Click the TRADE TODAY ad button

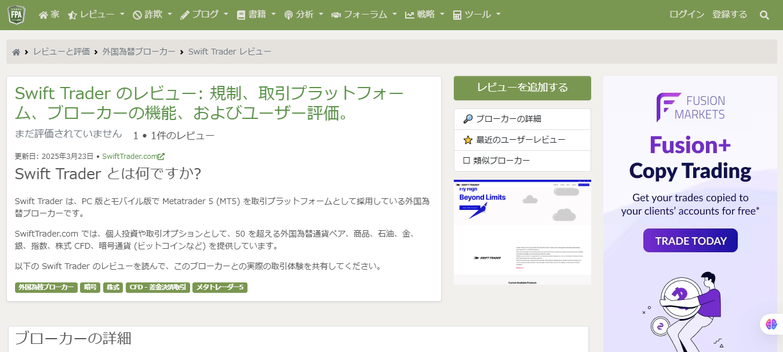click(x=690, y=241)
